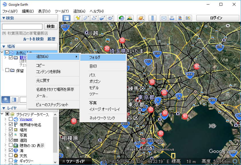
Task: Click the magnifier search button in Places panel
Action: [x=6, y=100]
